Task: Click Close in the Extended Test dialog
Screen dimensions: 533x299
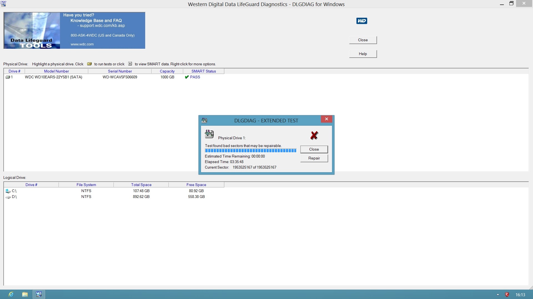Action: click(314, 149)
